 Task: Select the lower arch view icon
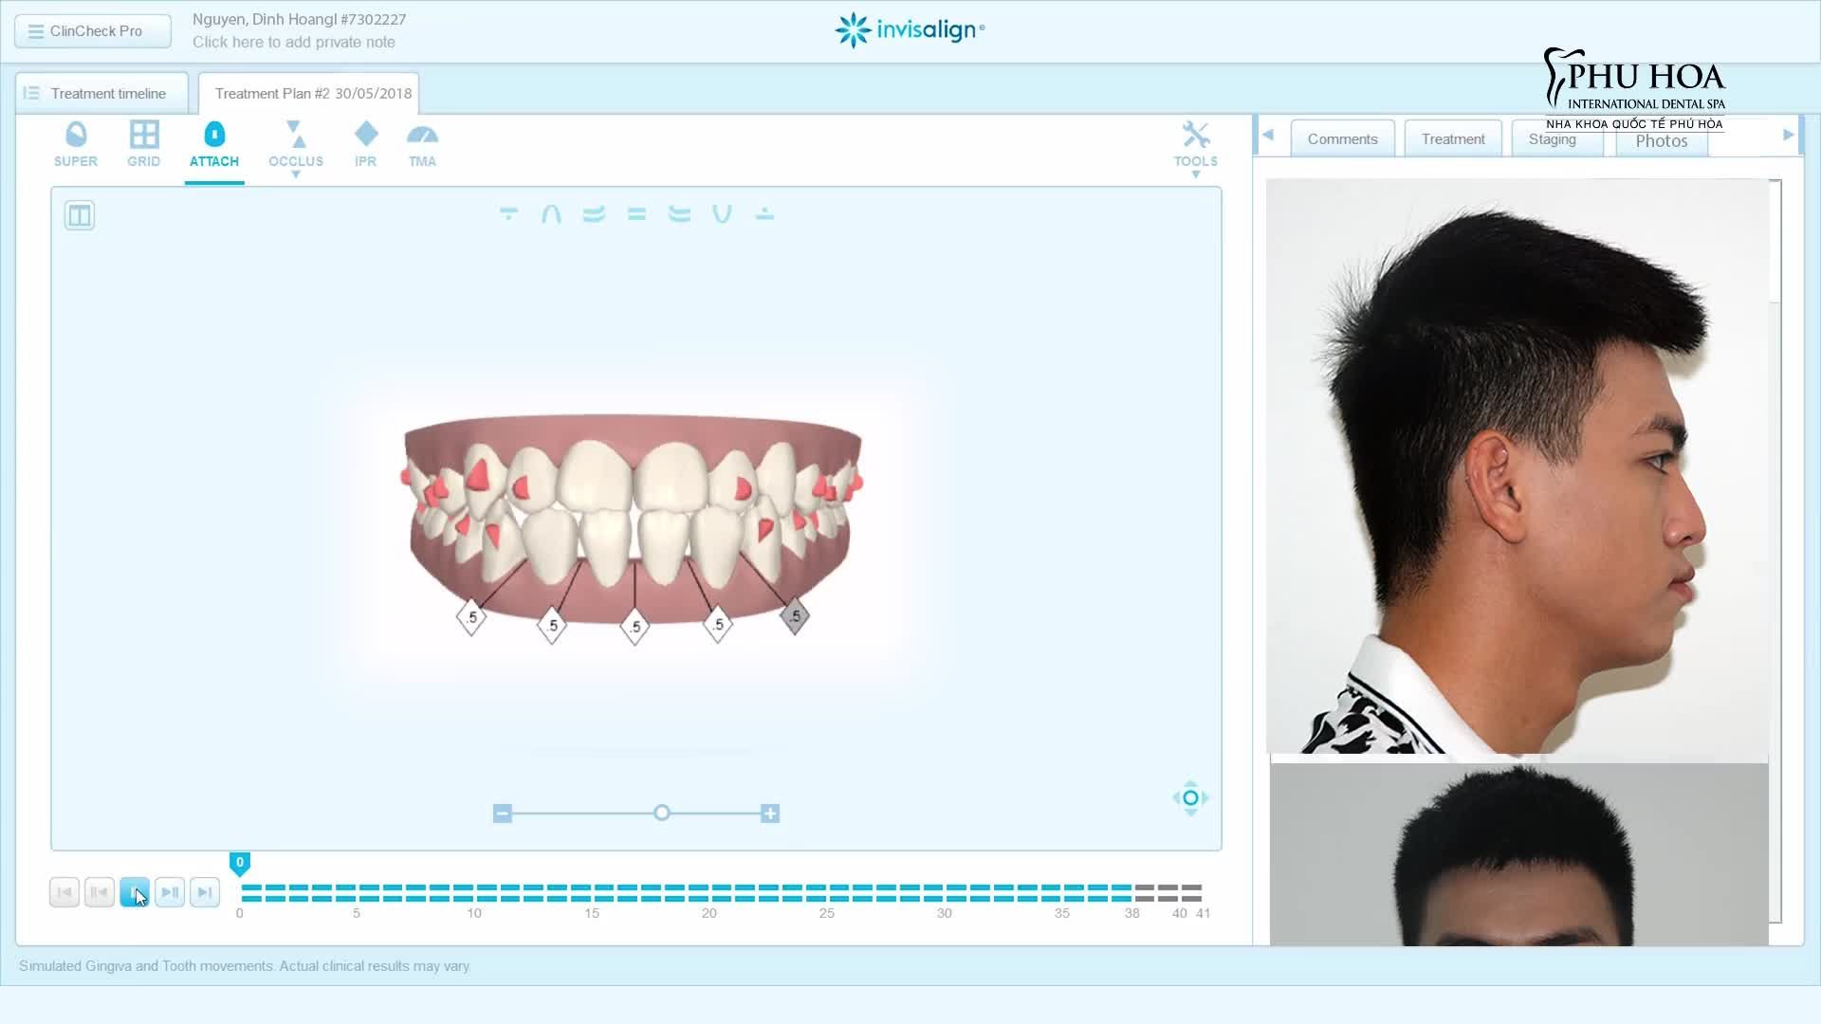click(724, 214)
